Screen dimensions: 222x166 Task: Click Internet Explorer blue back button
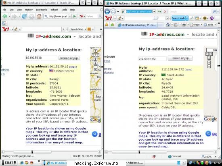pos(107,11)
